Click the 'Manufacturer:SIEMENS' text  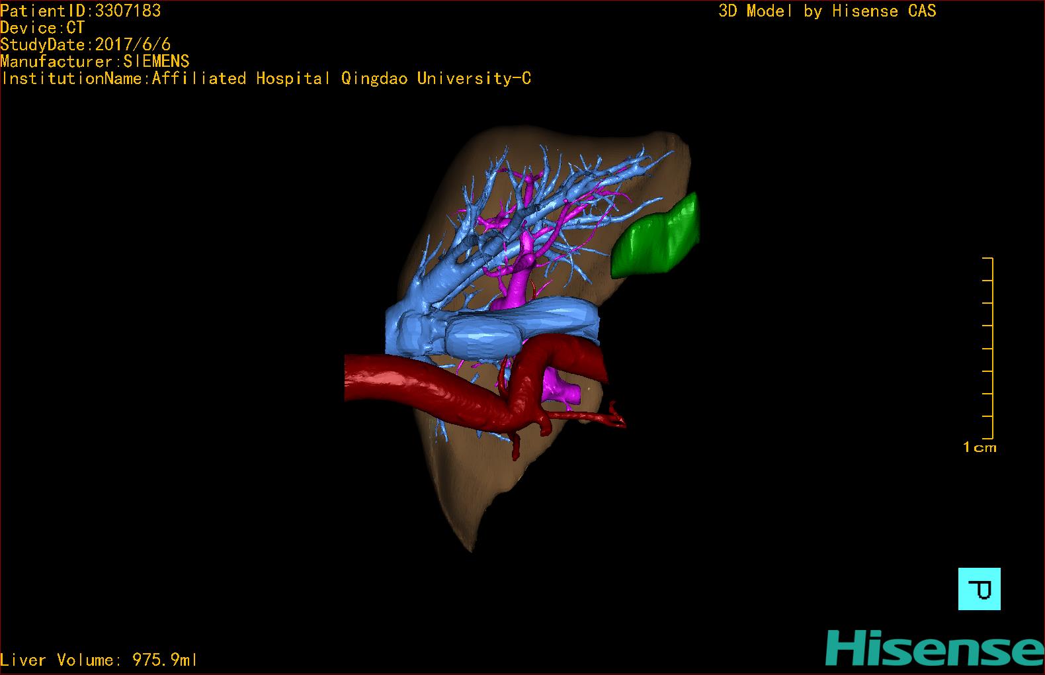coord(95,62)
